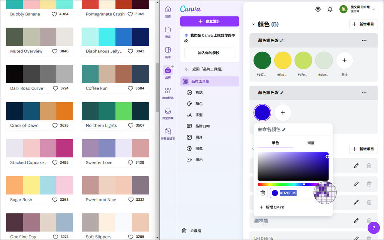Click Create a design (建立設計) button
Image resolution: width=384 pixels, height=240 pixels.
click(x=210, y=21)
